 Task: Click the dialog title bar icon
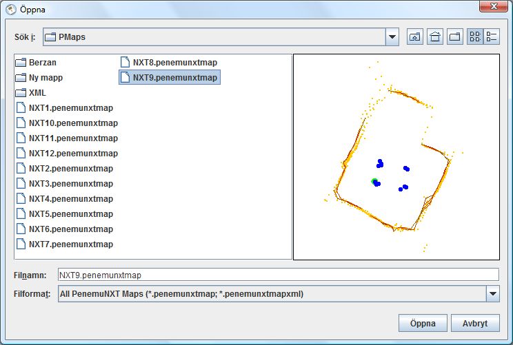click(x=11, y=10)
